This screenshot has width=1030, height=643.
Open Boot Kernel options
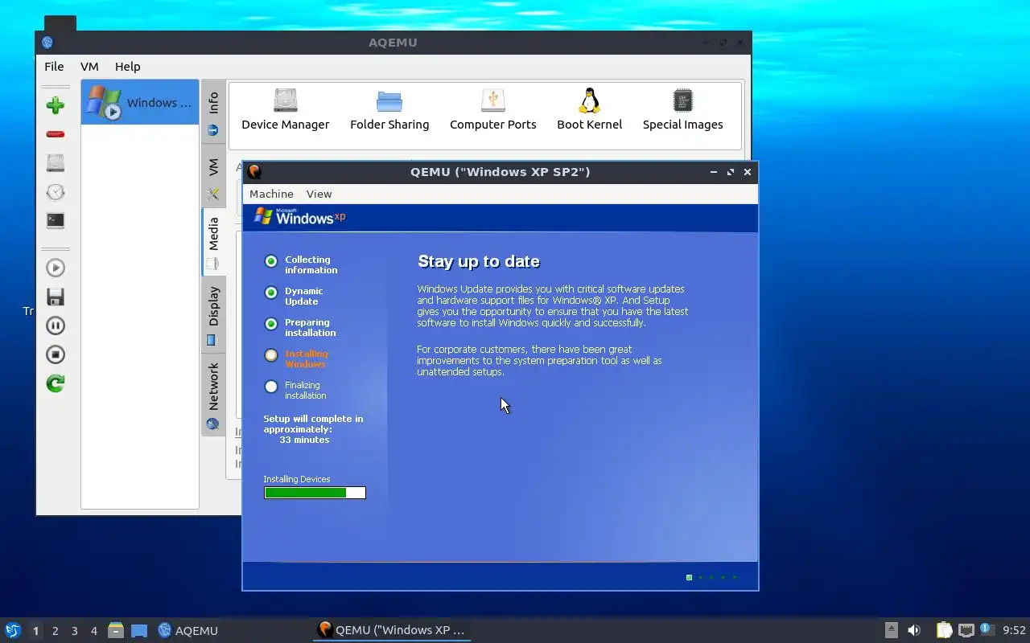[x=590, y=109]
